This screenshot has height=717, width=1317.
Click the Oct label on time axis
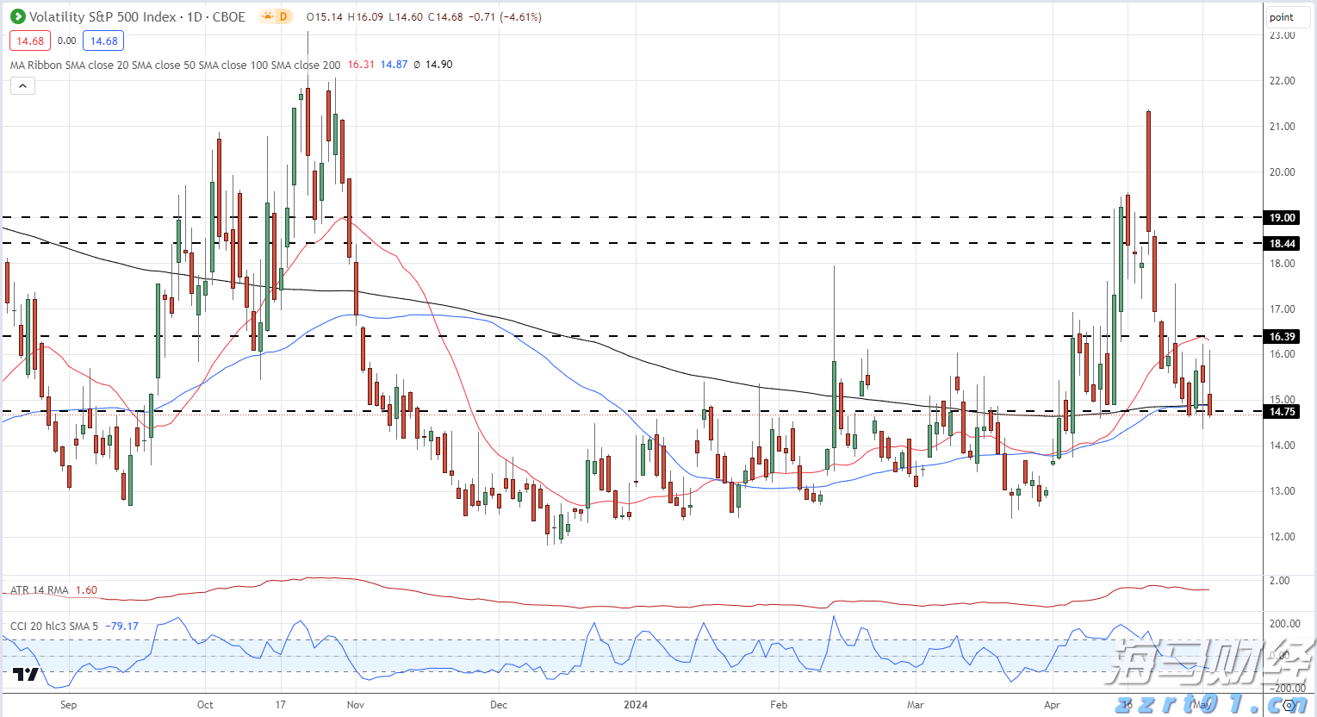click(x=205, y=704)
